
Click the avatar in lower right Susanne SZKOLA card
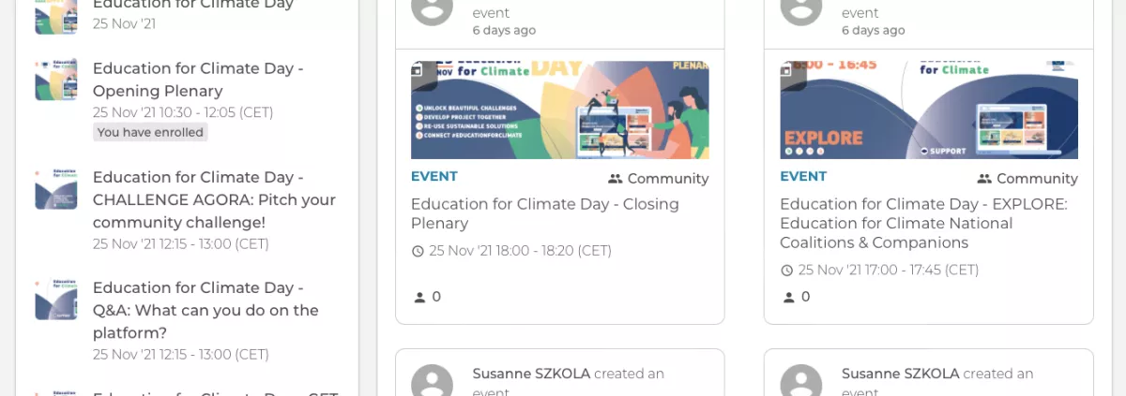pyautogui.click(x=800, y=380)
